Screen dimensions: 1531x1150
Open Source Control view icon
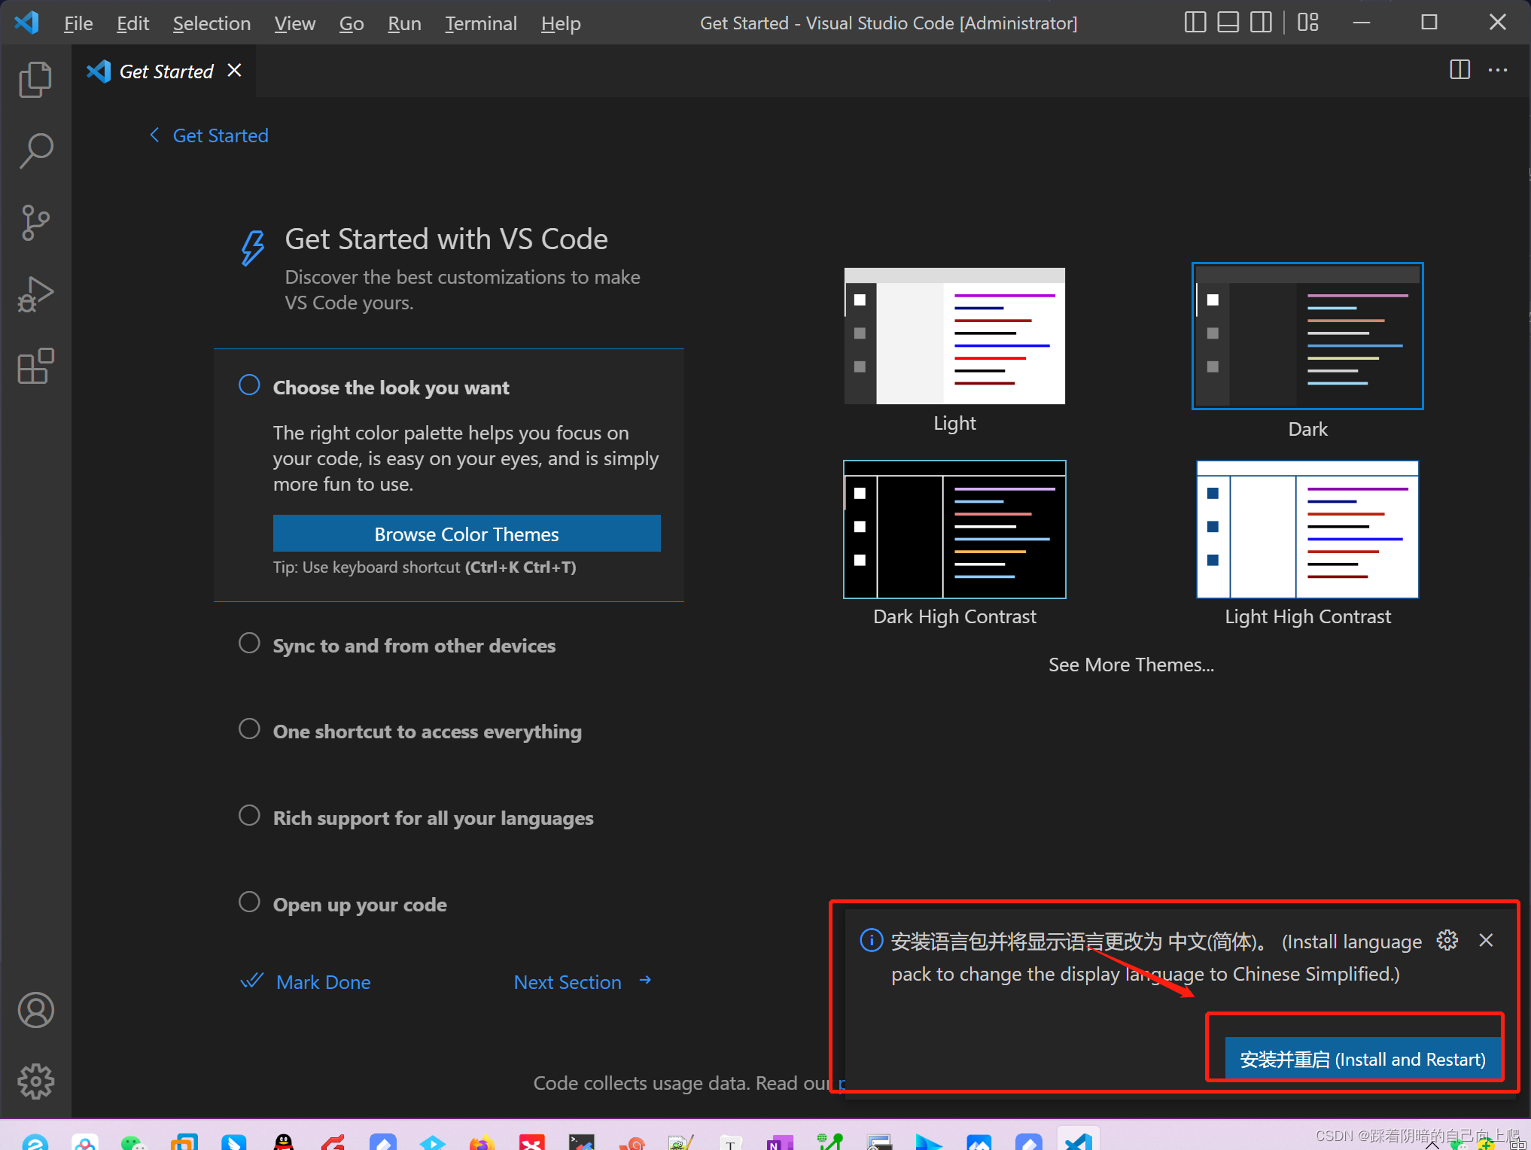[x=35, y=223]
